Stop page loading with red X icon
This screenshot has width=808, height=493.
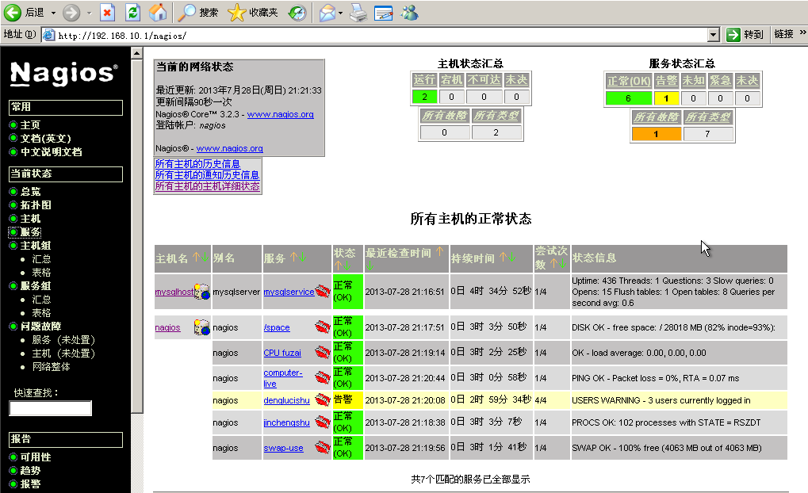(x=107, y=13)
